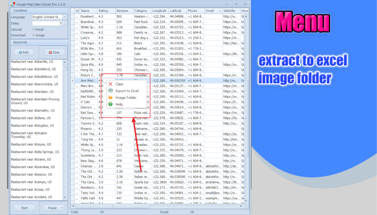Toggle the Image download checkbox

click(33, 35)
